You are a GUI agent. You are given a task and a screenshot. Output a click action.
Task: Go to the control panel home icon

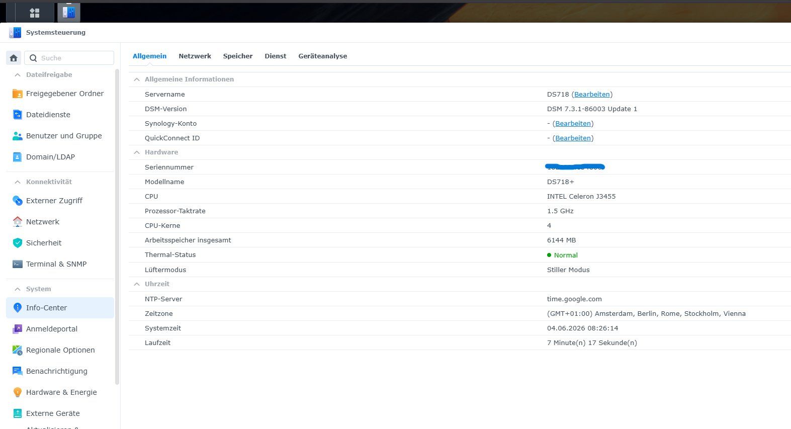(14, 58)
